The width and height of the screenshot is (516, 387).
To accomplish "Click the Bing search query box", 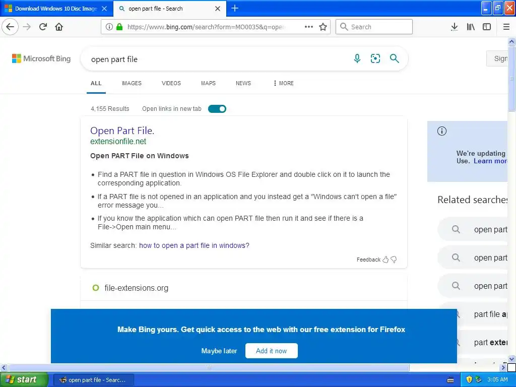I will point(217,59).
